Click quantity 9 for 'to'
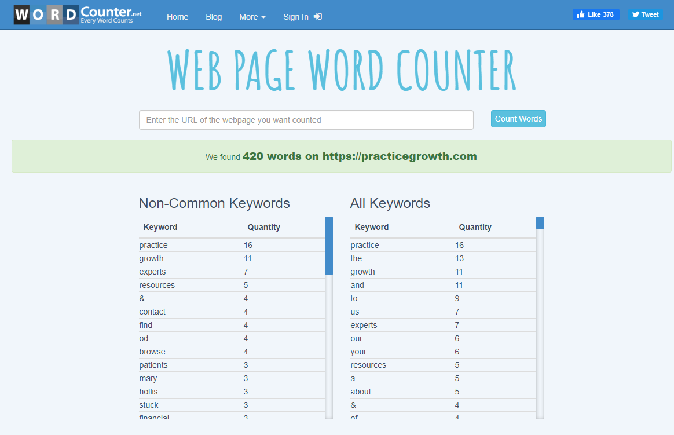674x435 pixels. pos(457,298)
